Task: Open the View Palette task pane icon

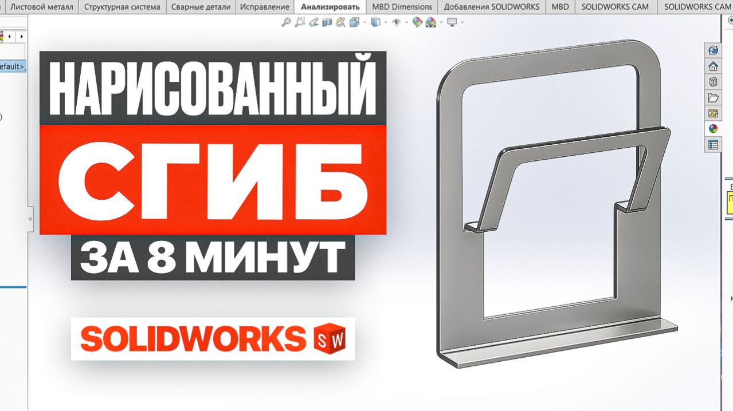Action: 713,113
